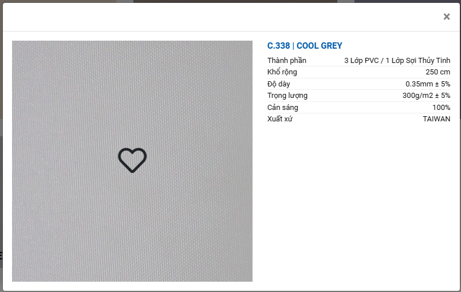Click the C.338 product code
This screenshot has height=292, width=461.
(278, 46)
